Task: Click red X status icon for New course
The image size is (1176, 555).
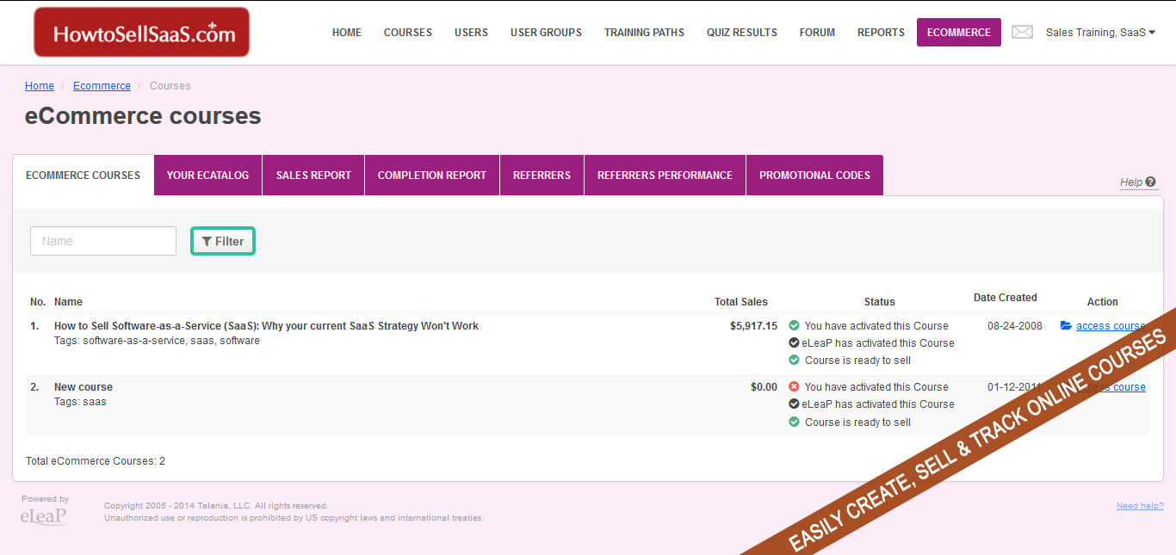Action: (794, 387)
